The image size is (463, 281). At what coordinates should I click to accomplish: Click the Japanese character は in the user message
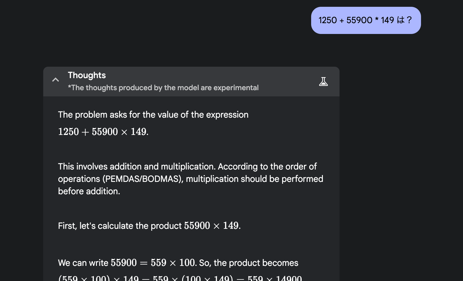coord(401,20)
